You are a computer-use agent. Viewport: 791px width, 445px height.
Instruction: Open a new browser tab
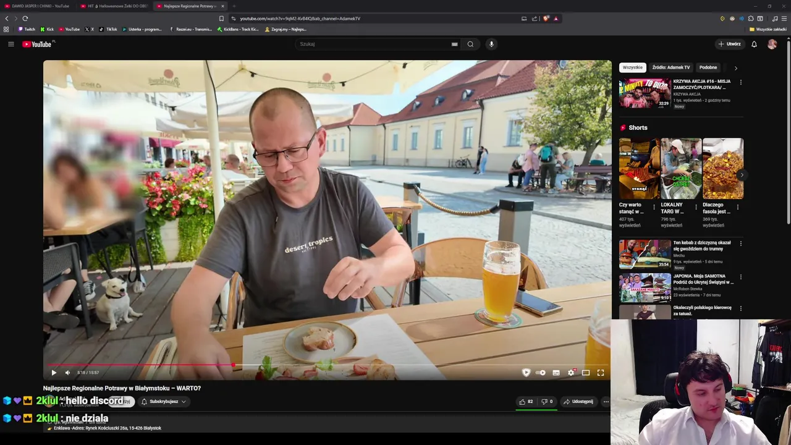coord(234,6)
